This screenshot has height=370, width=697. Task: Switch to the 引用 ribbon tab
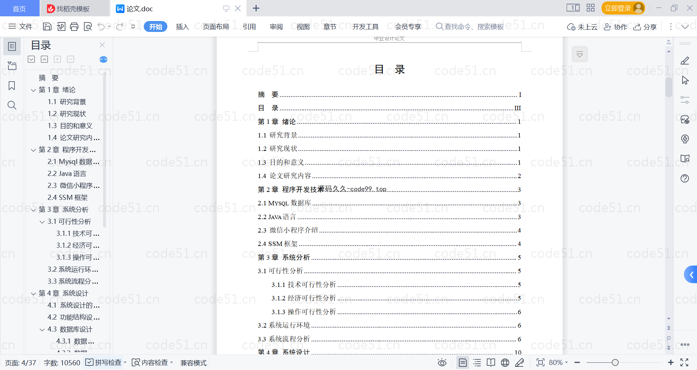249,26
